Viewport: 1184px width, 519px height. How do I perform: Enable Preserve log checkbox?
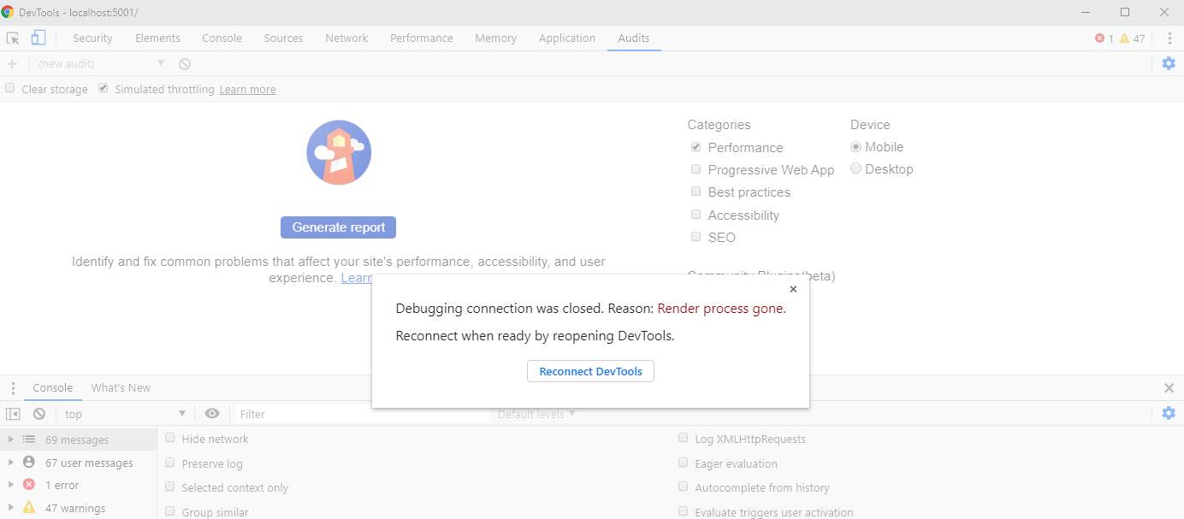[170, 463]
